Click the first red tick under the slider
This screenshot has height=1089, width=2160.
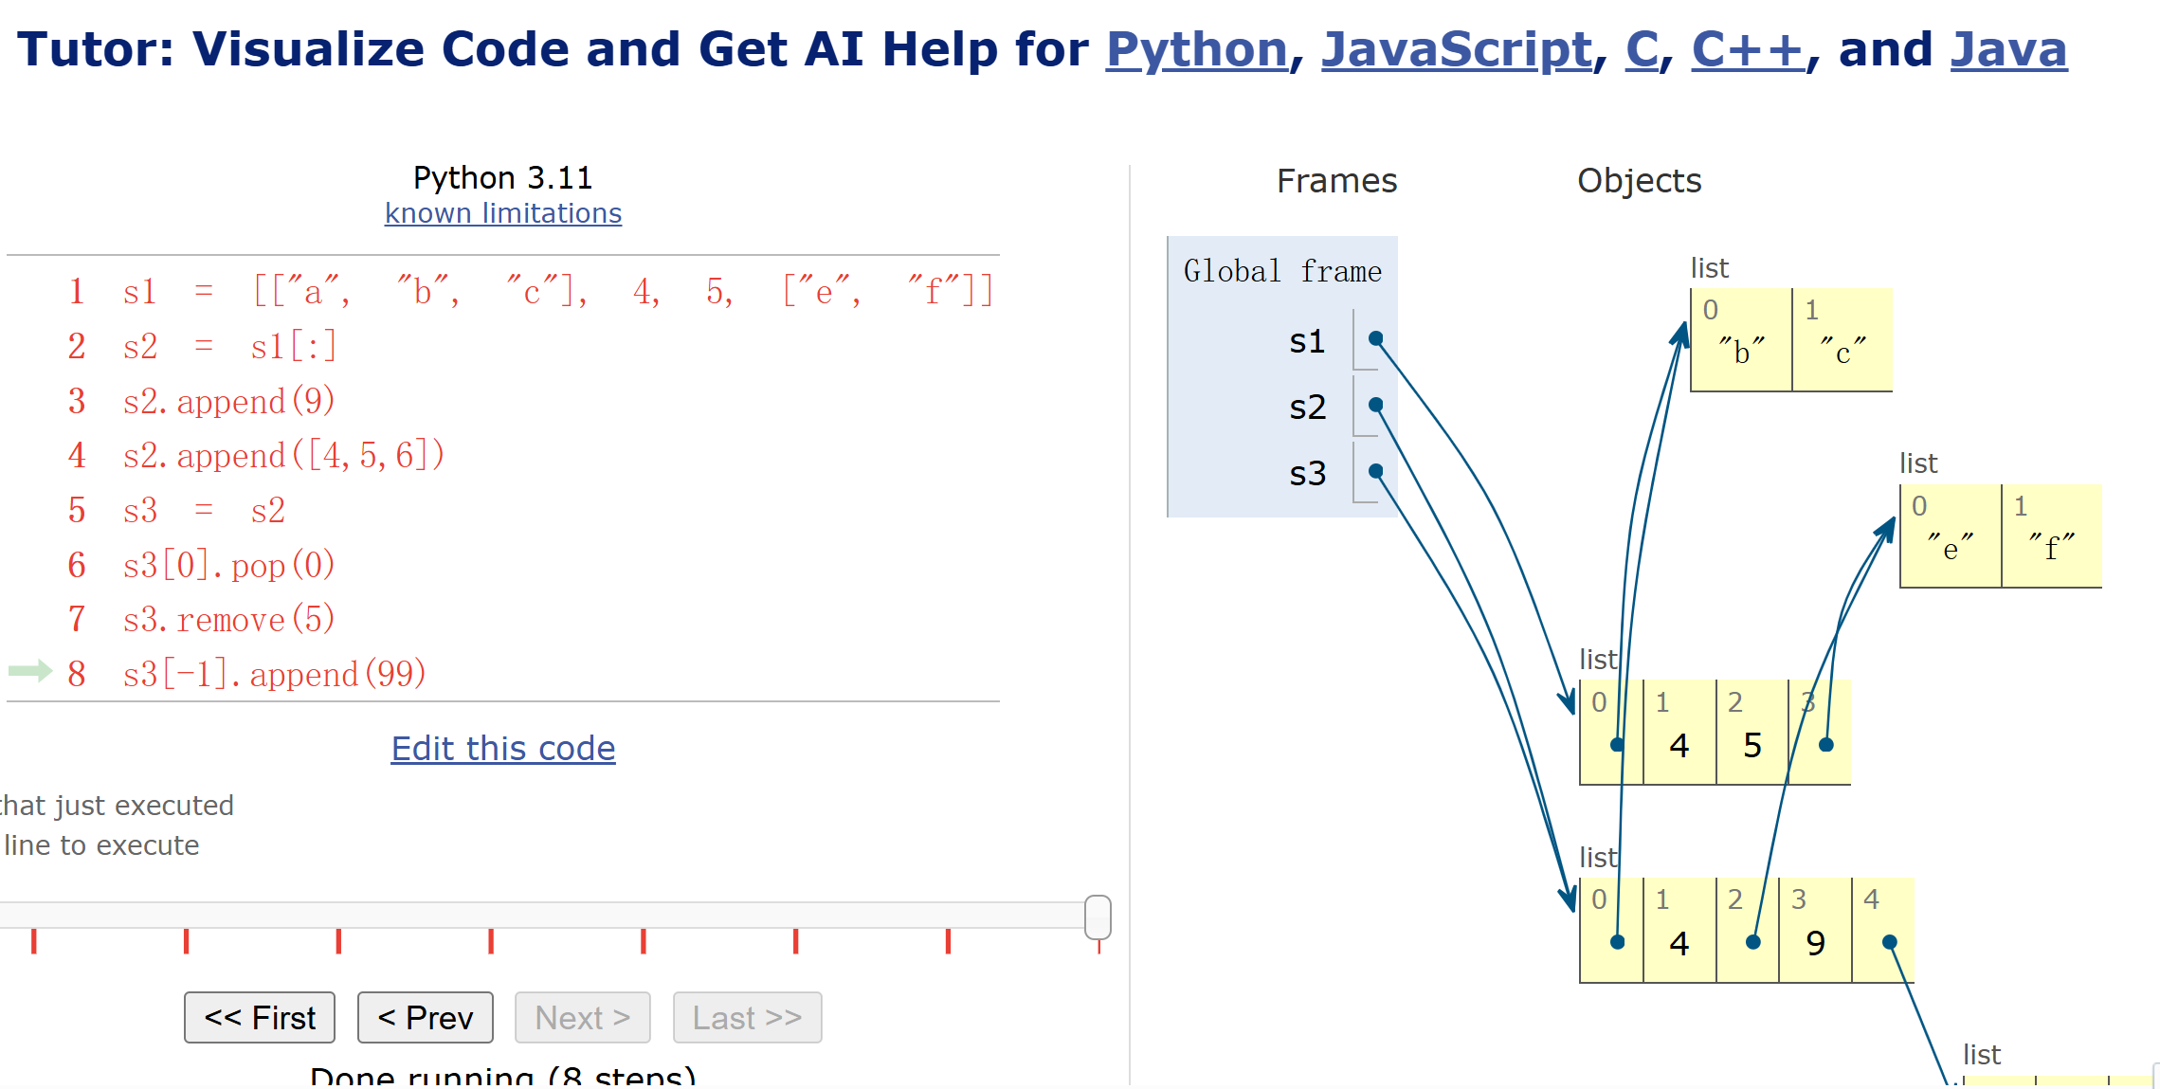tap(34, 941)
